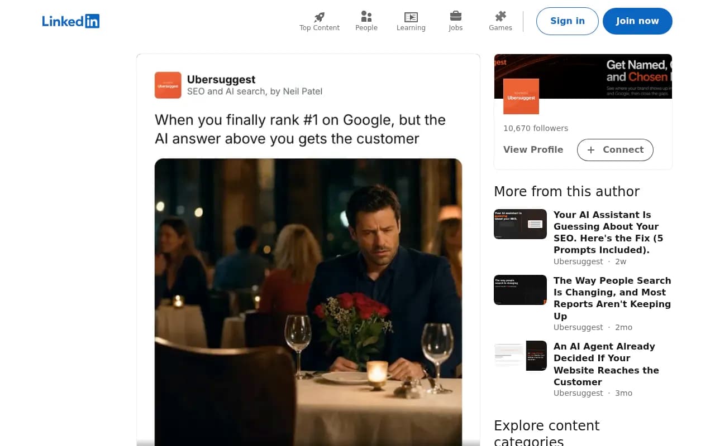Open article 'An AI Agent Already Decided'
Screen dimensions: 715x446
[606, 364]
